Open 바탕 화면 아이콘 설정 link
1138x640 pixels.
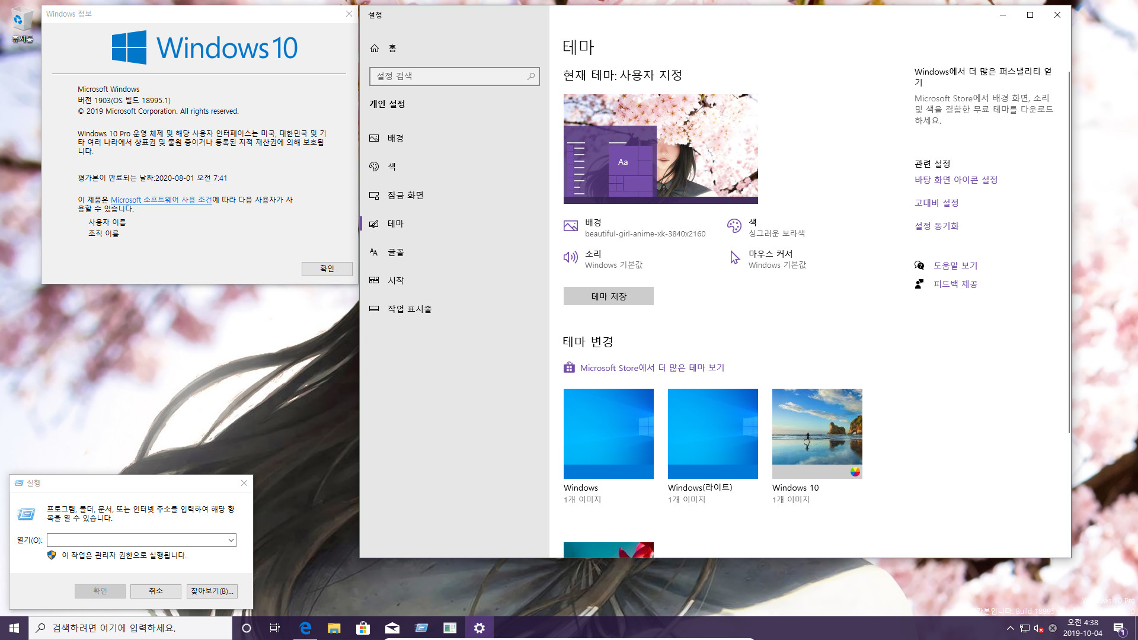(956, 180)
